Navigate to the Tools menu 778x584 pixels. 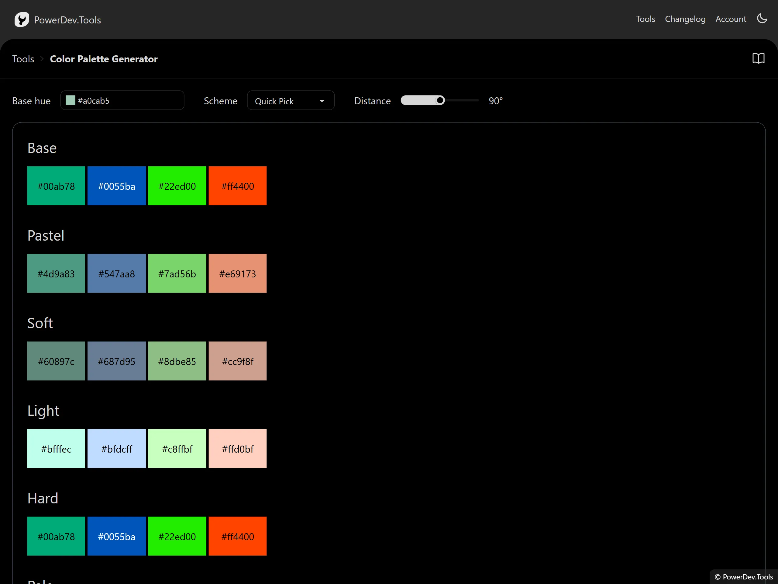coord(646,19)
